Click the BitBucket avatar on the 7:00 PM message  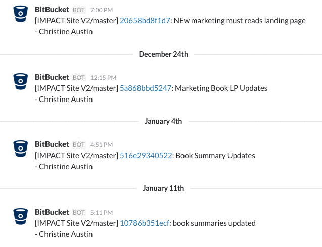[21, 14]
